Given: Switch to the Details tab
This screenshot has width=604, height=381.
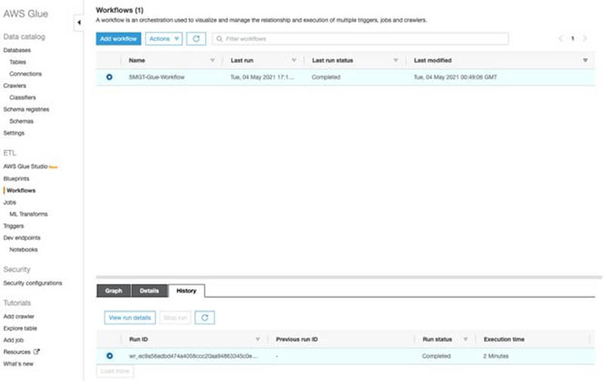Looking at the screenshot, I should pyautogui.click(x=149, y=290).
